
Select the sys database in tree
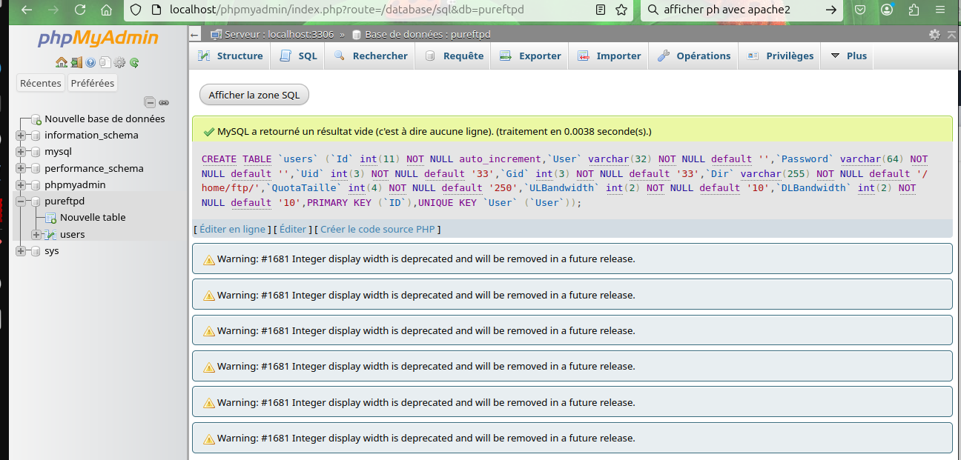[x=52, y=251]
